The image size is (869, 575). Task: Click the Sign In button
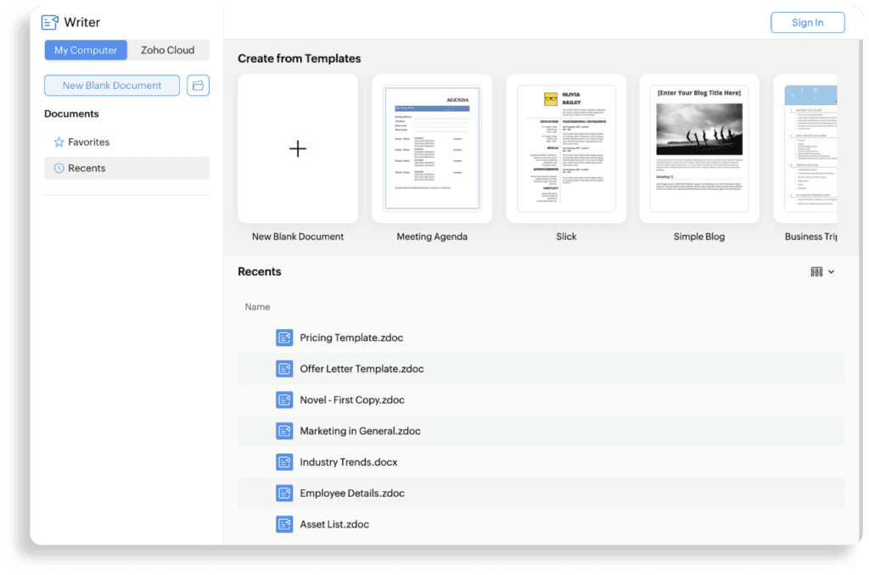click(808, 23)
